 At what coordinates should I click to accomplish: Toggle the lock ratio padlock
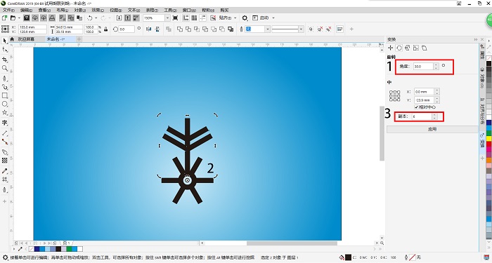coord(105,29)
